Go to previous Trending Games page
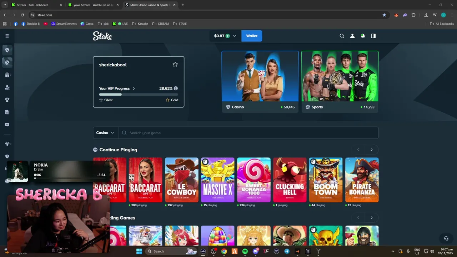 coord(358,218)
